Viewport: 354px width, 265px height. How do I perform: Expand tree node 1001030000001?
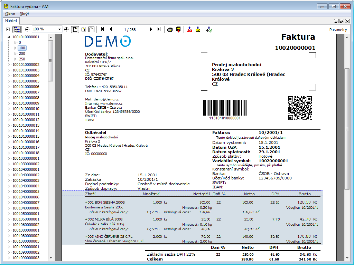point(9,158)
